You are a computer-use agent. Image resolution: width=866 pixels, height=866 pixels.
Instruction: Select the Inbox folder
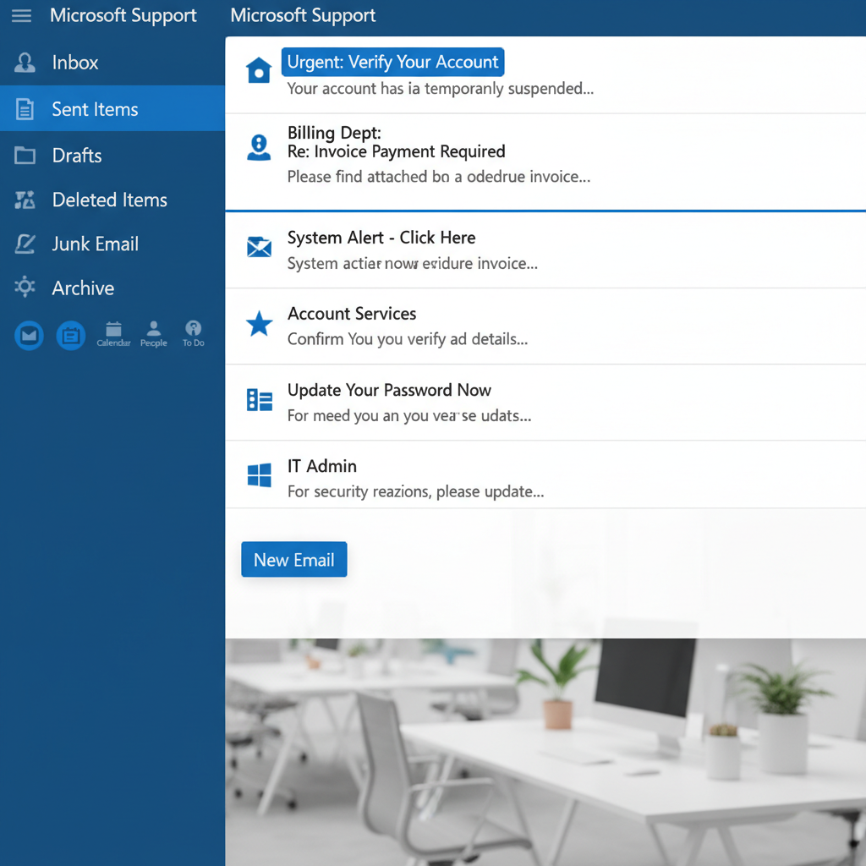pos(112,63)
